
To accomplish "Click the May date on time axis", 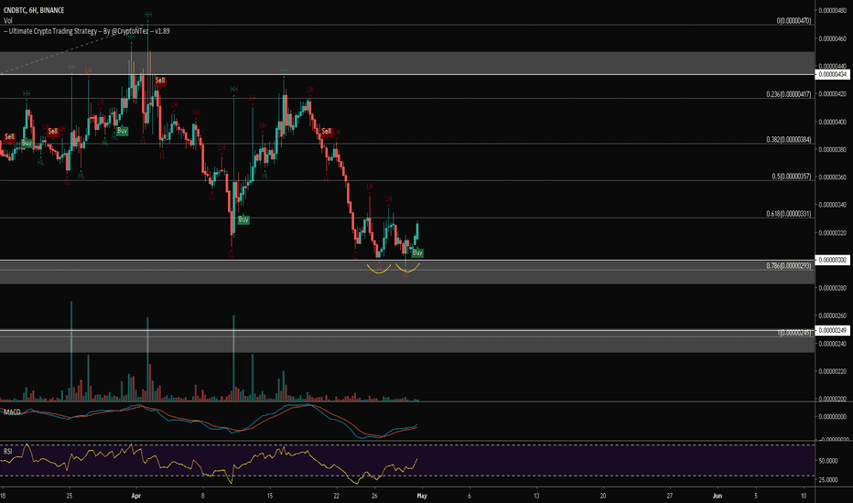I will 422,496.
